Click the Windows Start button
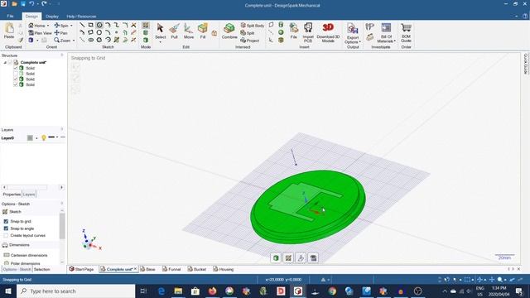The image size is (530, 298). 8,291
